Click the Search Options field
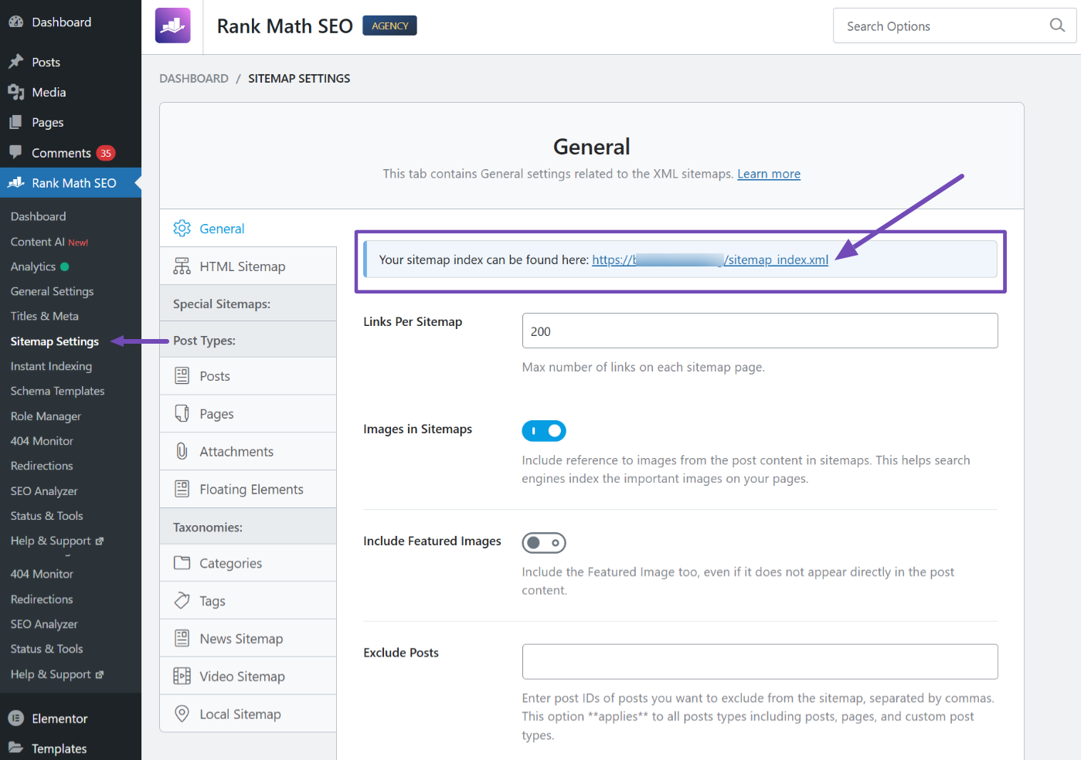Image resolution: width=1081 pixels, height=760 pixels. pos(955,25)
